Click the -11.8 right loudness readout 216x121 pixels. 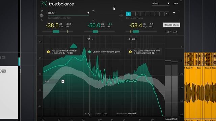[175, 32]
